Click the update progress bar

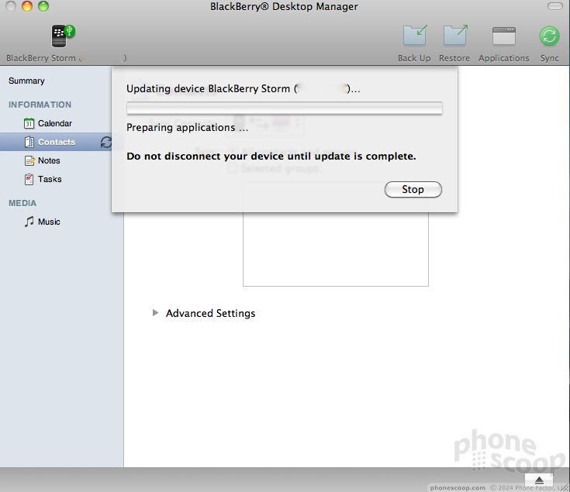(x=285, y=108)
